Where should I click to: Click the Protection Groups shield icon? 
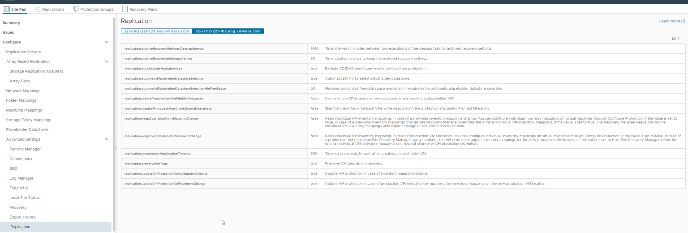coord(76,9)
